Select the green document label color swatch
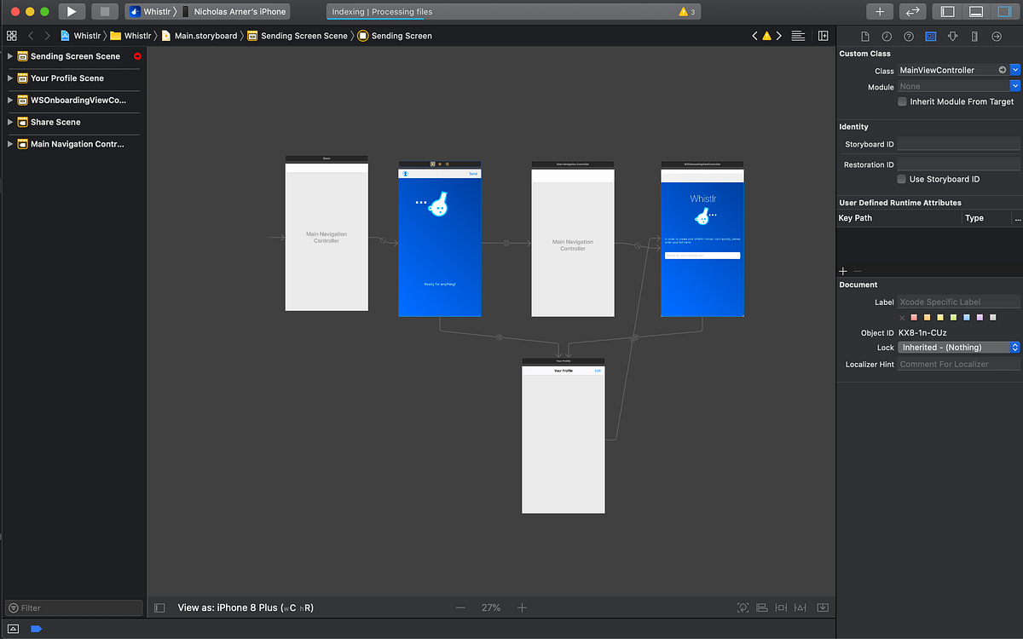This screenshot has width=1023, height=639. pyautogui.click(x=953, y=317)
